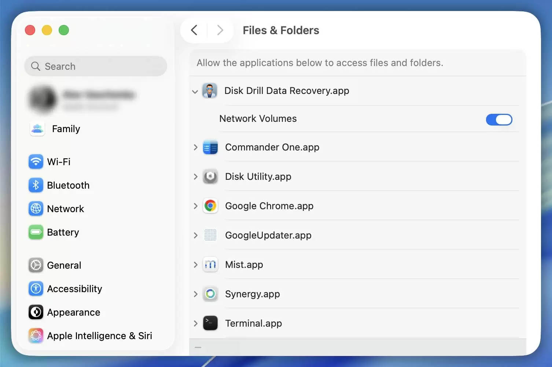Select Battery in the sidebar
The height and width of the screenshot is (367, 552).
(x=96, y=232)
